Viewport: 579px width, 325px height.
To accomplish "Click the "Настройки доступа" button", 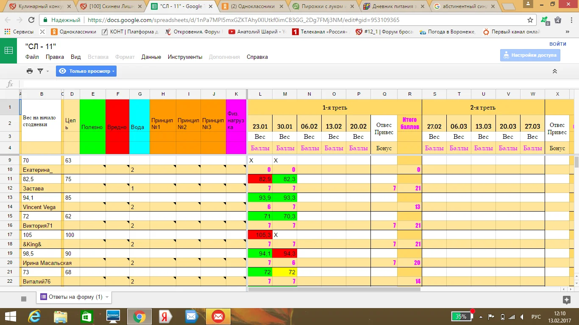I will click(x=530, y=55).
